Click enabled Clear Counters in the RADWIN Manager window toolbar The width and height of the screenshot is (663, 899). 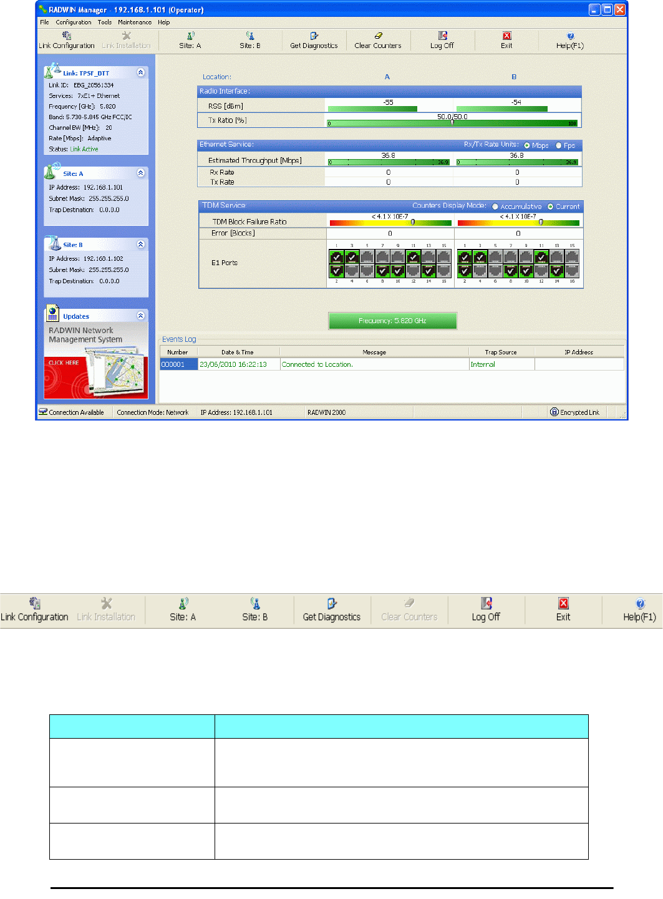[378, 41]
